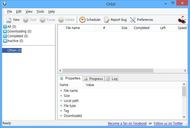The height and width of the screenshot is (128, 190).
Task: Open the Edit menu
Action: click(x=19, y=12)
